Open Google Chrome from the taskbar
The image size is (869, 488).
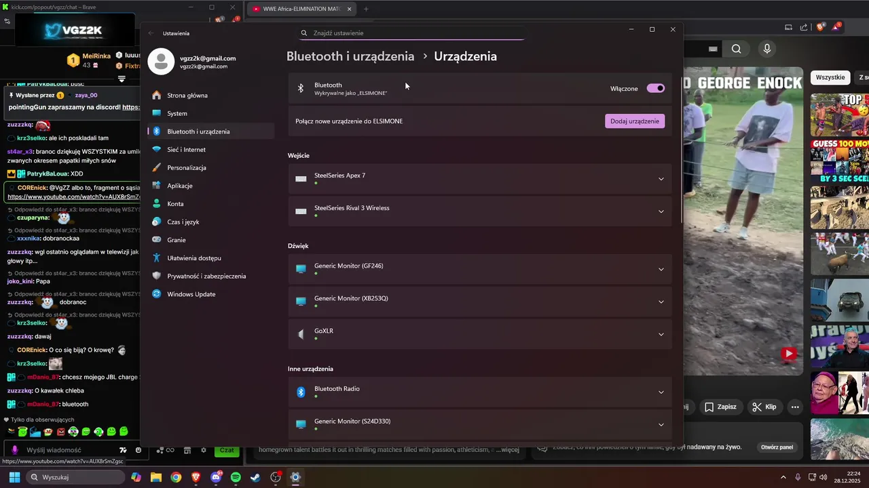(176, 477)
